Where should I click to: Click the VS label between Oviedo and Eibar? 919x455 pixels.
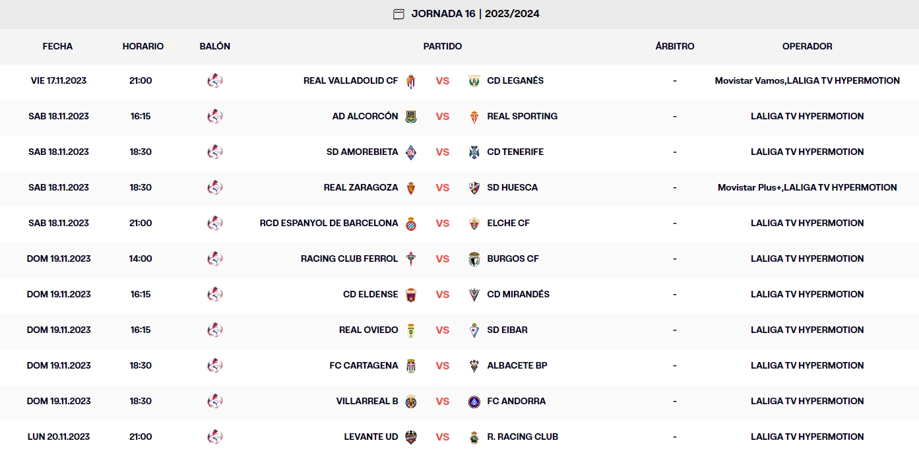442,330
